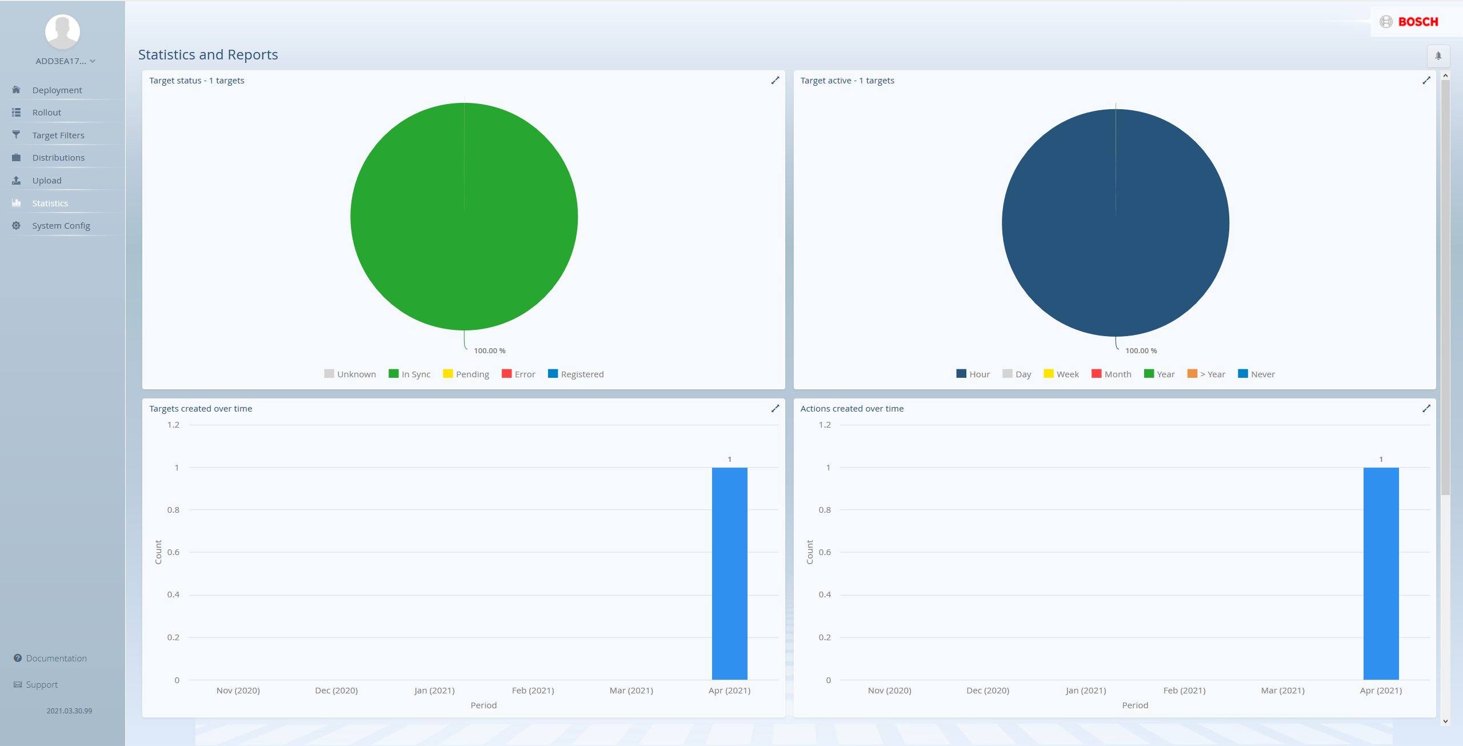
Task: Open System Config from sidebar
Action: click(x=61, y=225)
